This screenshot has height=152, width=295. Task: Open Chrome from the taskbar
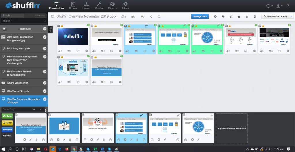[74, 149]
